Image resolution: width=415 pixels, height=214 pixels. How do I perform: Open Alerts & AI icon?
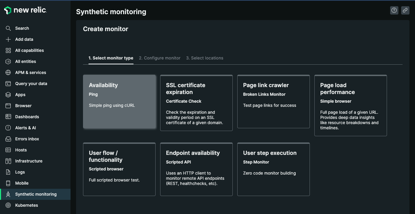(8, 128)
